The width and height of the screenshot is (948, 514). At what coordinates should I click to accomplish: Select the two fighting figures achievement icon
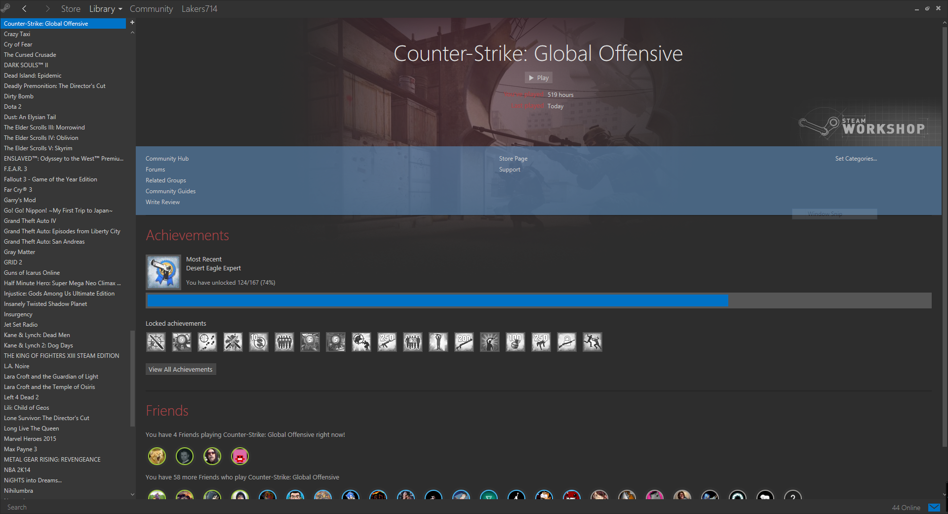pyautogui.click(x=592, y=342)
